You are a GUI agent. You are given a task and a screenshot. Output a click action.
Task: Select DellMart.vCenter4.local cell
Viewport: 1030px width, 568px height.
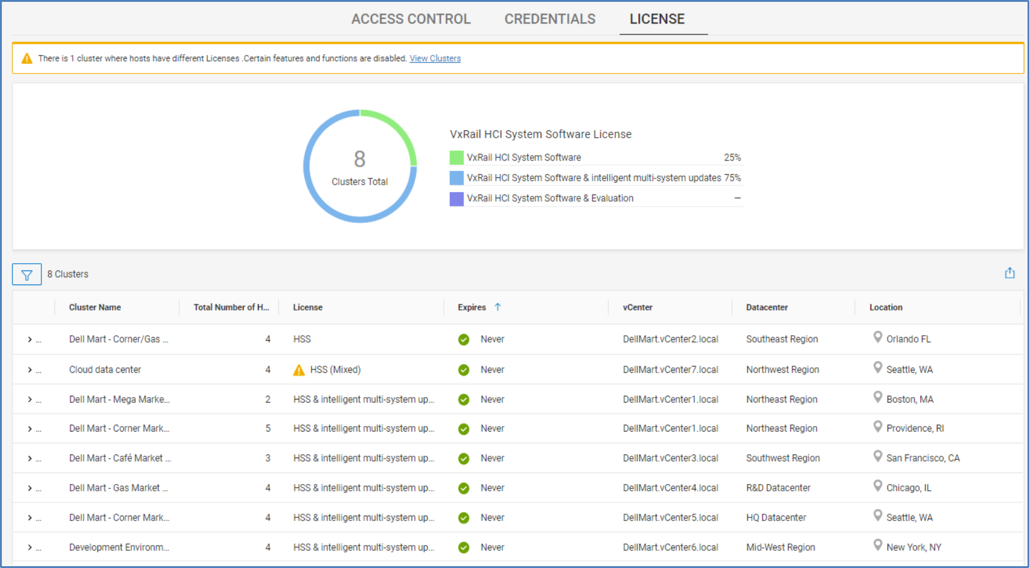pyautogui.click(x=670, y=488)
